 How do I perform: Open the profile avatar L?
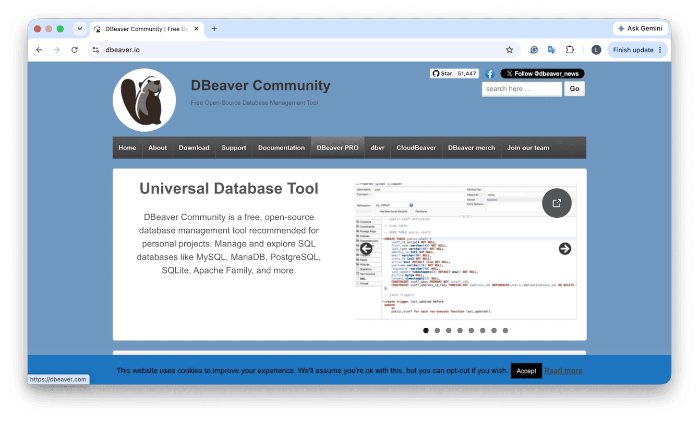pyautogui.click(x=596, y=50)
